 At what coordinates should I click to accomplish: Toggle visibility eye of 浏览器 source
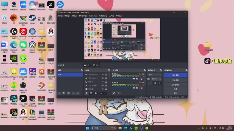(x=103, y=89)
